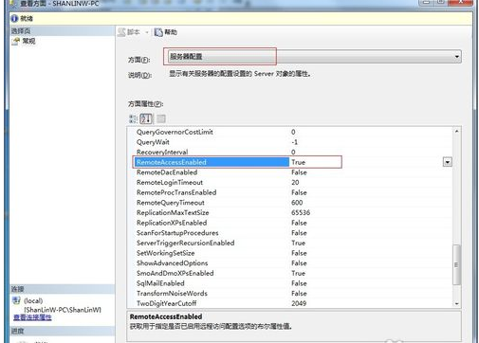Open the Help toolbar button
The height and width of the screenshot is (343, 479).
[166, 32]
